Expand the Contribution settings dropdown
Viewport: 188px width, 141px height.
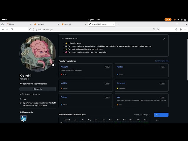pos(142,115)
